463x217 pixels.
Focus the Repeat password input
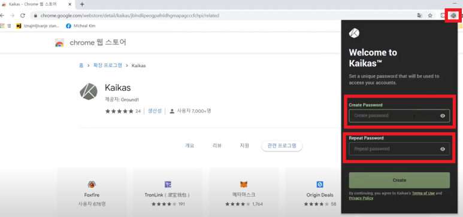pyautogui.click(x=400, y=149)
